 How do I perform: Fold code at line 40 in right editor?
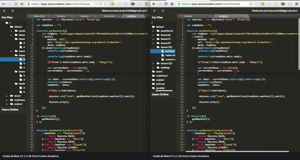point(184,130)
